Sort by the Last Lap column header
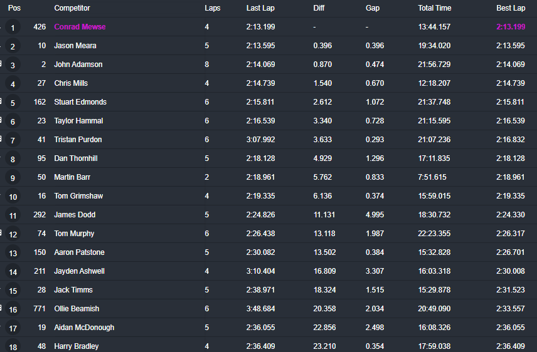This screenshot has width=537, height=352. point(260,8)
